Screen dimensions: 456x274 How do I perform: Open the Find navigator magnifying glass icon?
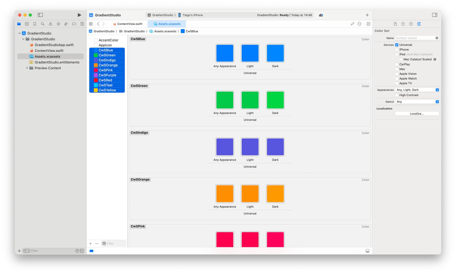42,24
